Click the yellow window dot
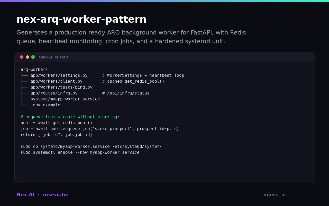The width and height of the screenshot is (329, 206). coord(27,57)
